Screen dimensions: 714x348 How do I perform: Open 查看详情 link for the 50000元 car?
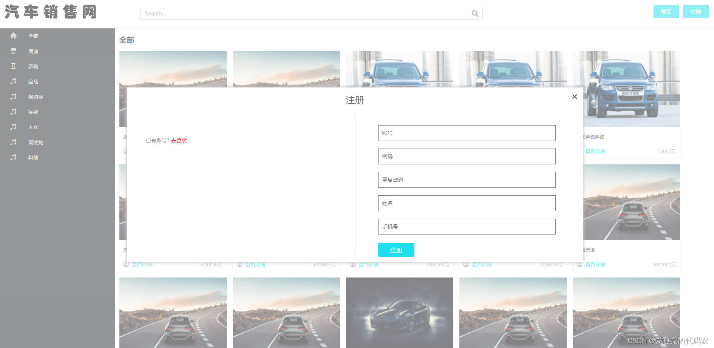595,151
